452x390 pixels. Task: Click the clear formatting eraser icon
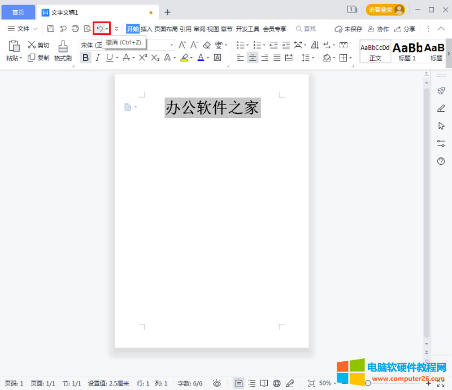click(207, 45)
